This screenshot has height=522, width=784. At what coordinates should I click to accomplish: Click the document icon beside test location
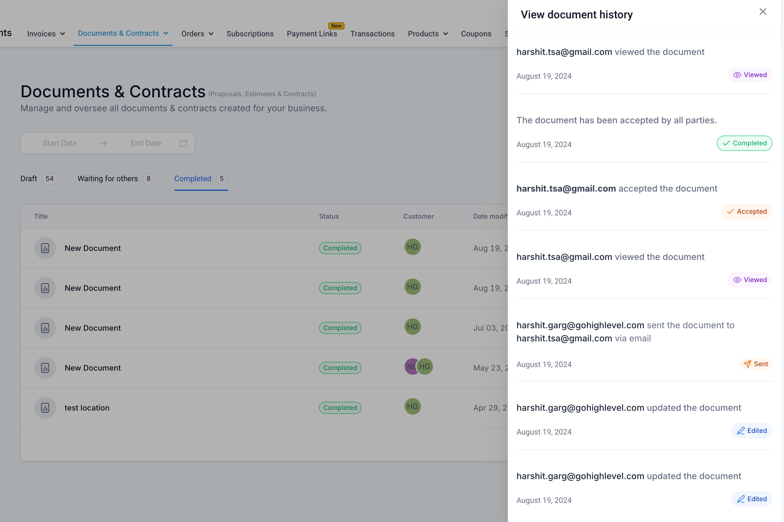pyautogui.click(x=45, y=407)
